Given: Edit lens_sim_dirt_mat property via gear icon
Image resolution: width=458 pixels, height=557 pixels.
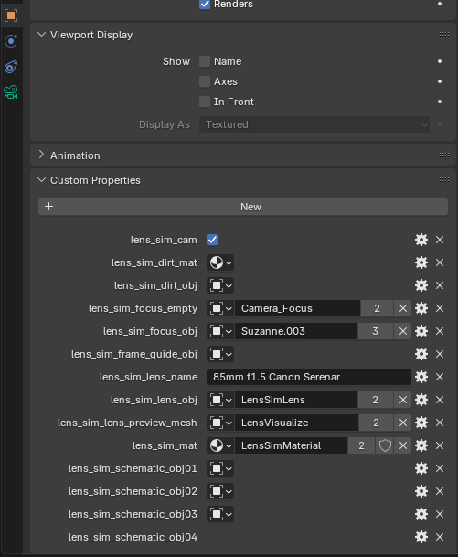Looking at the screenshot, I should [421, 262].
